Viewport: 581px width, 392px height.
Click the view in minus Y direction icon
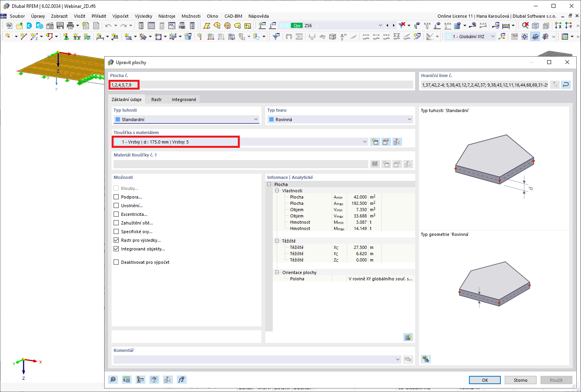568,26
